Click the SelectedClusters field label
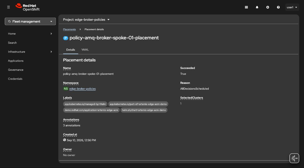Viewport: 304px width, 168px height. [191, 98]
